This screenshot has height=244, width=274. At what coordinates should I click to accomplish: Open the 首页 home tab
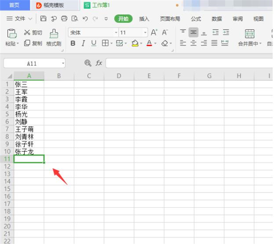tap(15, 5)
